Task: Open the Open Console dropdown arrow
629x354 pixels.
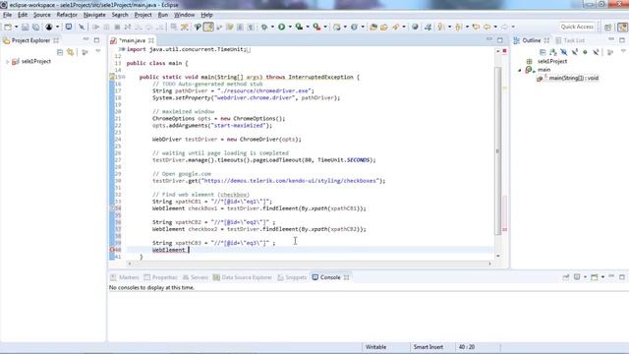Action: pos(602,277)
